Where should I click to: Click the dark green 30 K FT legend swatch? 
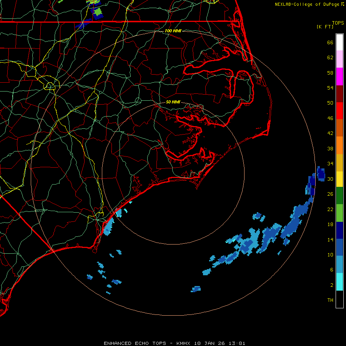point(339,196)
